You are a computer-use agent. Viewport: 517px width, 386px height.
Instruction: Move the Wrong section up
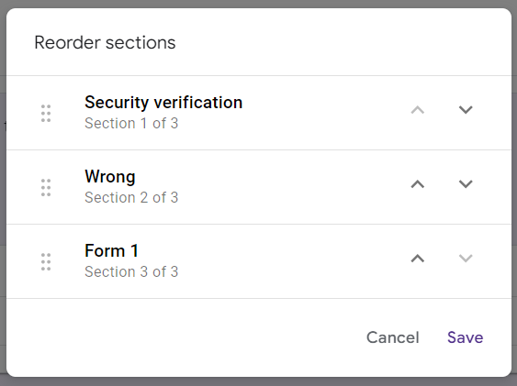tap(418, 184)
